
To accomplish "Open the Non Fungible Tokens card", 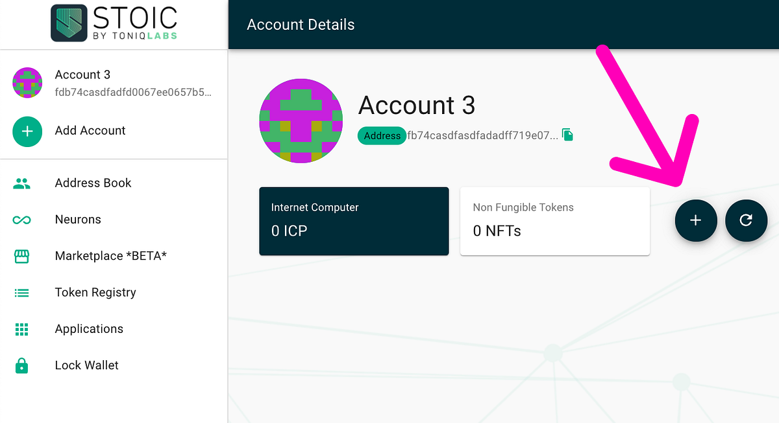I will 555,220.
